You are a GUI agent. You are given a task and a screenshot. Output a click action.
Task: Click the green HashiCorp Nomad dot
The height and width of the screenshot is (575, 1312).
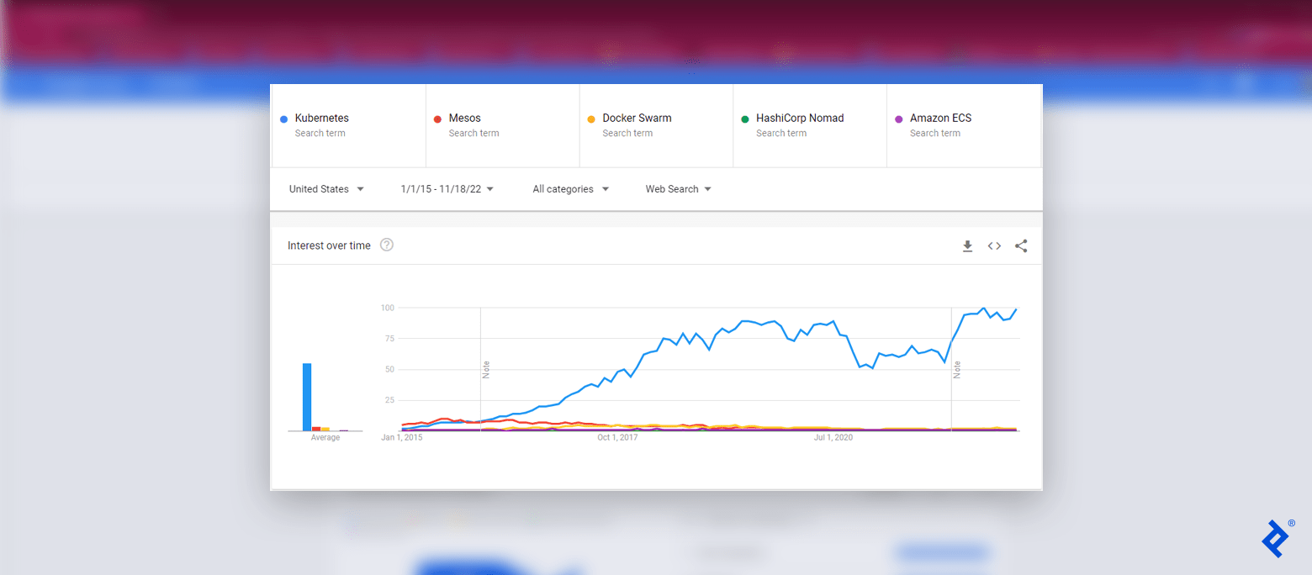[744, 119]
